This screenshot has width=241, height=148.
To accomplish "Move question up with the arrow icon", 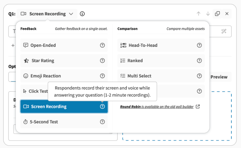I will [x=198, y=14].
